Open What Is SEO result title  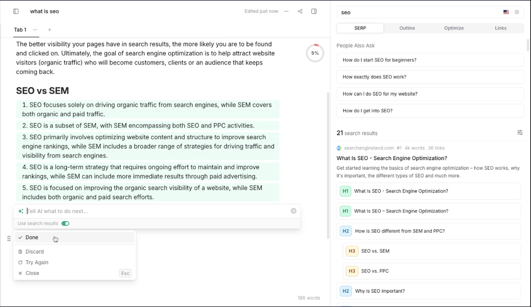[x=392, y=158]
